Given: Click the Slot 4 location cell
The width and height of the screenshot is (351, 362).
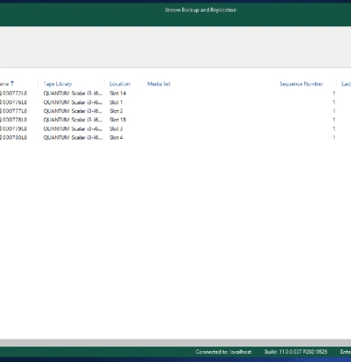Looking at the screenshot, I should pyautogui.click(x=116, y=137).
